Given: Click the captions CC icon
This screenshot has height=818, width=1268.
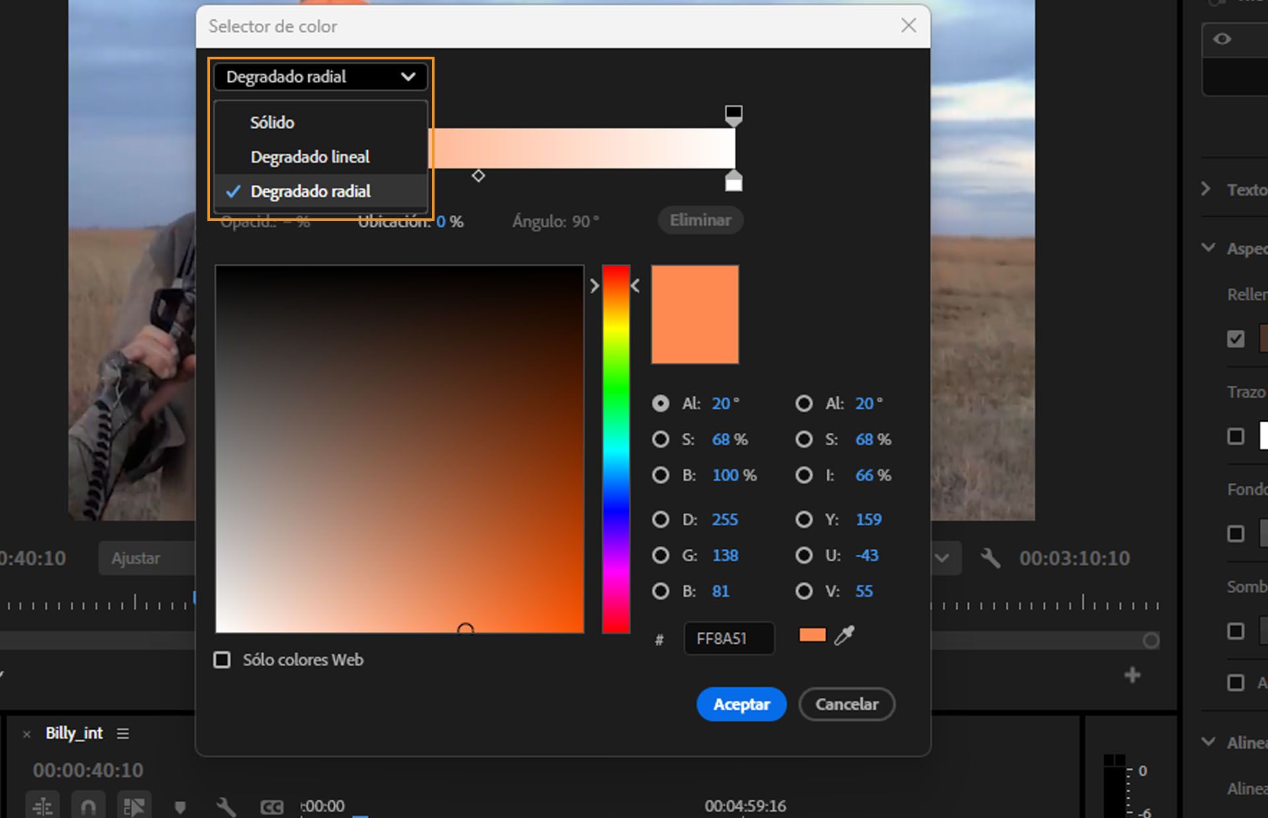Looking at the screenshot, I should (271, 807).
